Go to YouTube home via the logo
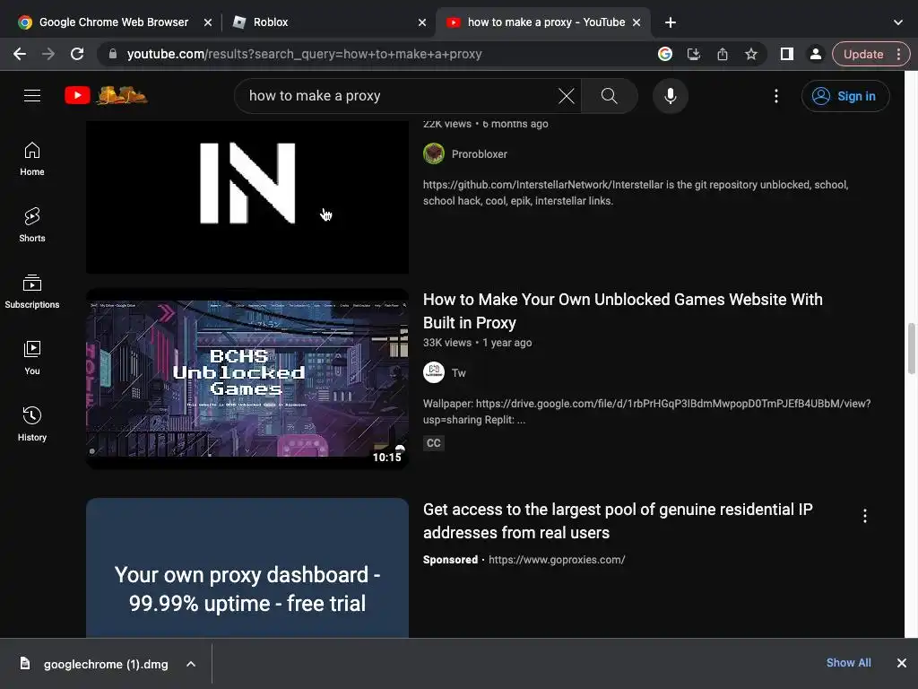The height and width of the screenshot is (689, 918). pyautogui.click(x=106, y=95)
